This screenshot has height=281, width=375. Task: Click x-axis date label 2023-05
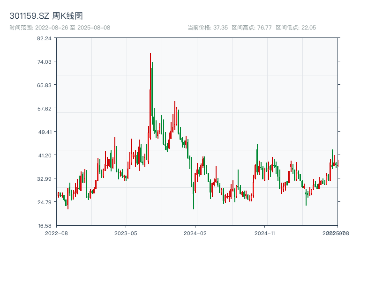(x=126, y=233)
